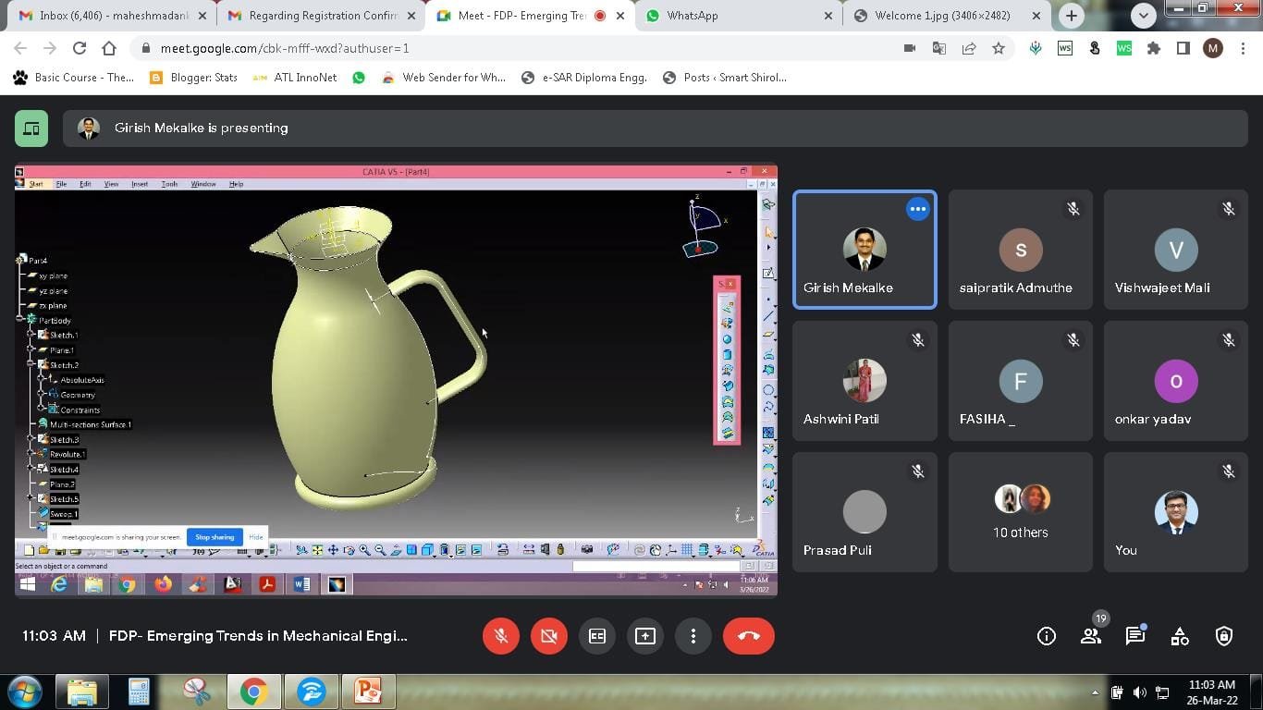The image size is (1263, 710).
Task: Open PowerPoint from the Windows taskbar
Action: coord(368,692)
